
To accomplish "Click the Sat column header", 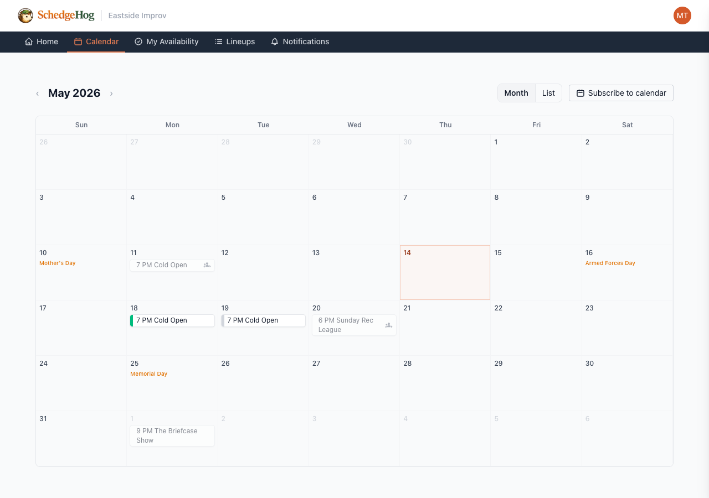I will click(627, 125).
